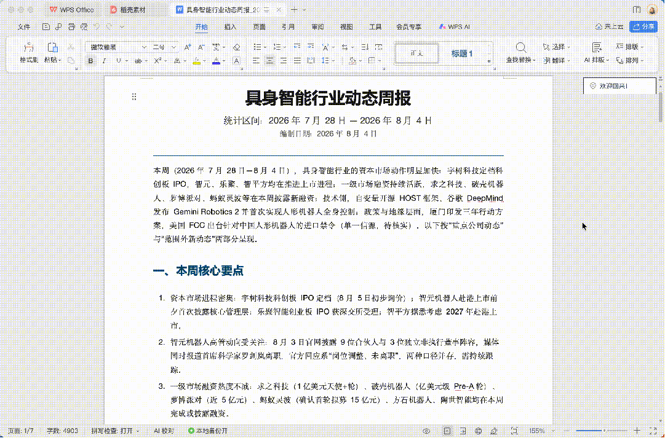This screenshot has width=665, height=438.
Task: Click the 排列 arrange button
Action: pyautogui.click(x=630, y=61)
